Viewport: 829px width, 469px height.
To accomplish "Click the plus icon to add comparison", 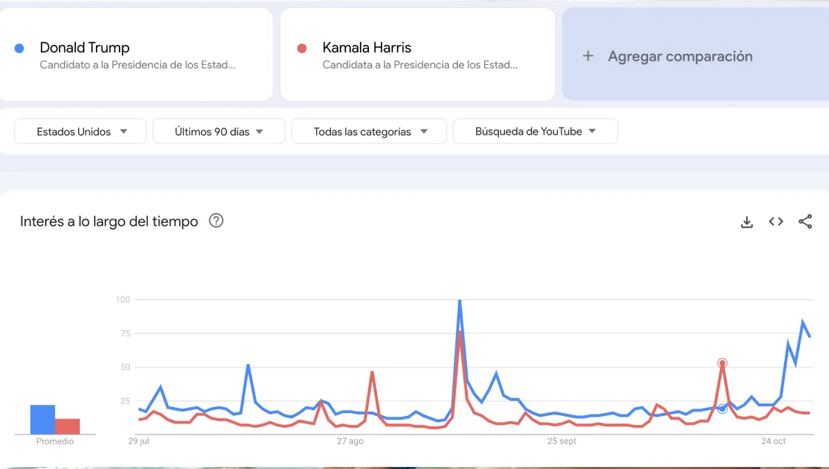I will point(588,56).
